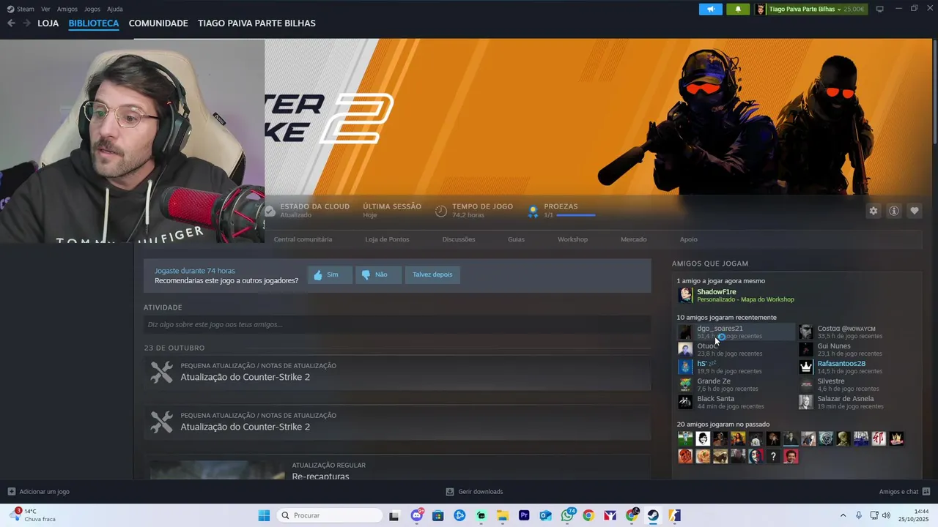Open the Mercado link

click(634, 239)
